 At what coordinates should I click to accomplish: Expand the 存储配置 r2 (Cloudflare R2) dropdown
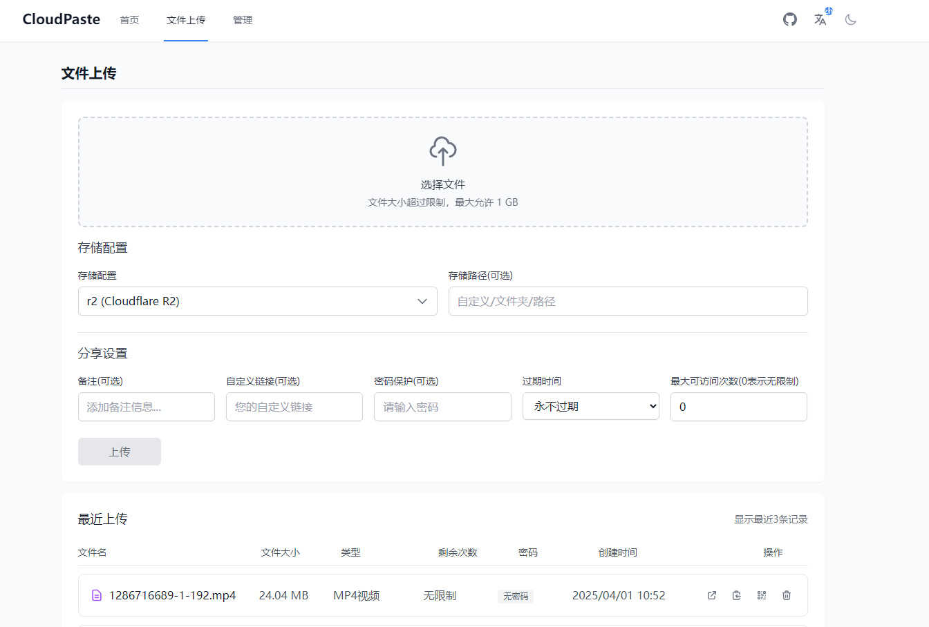pos(258,301)
